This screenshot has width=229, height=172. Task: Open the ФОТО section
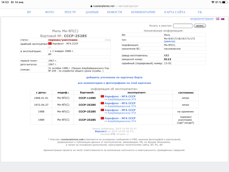[x=49, y=12]
